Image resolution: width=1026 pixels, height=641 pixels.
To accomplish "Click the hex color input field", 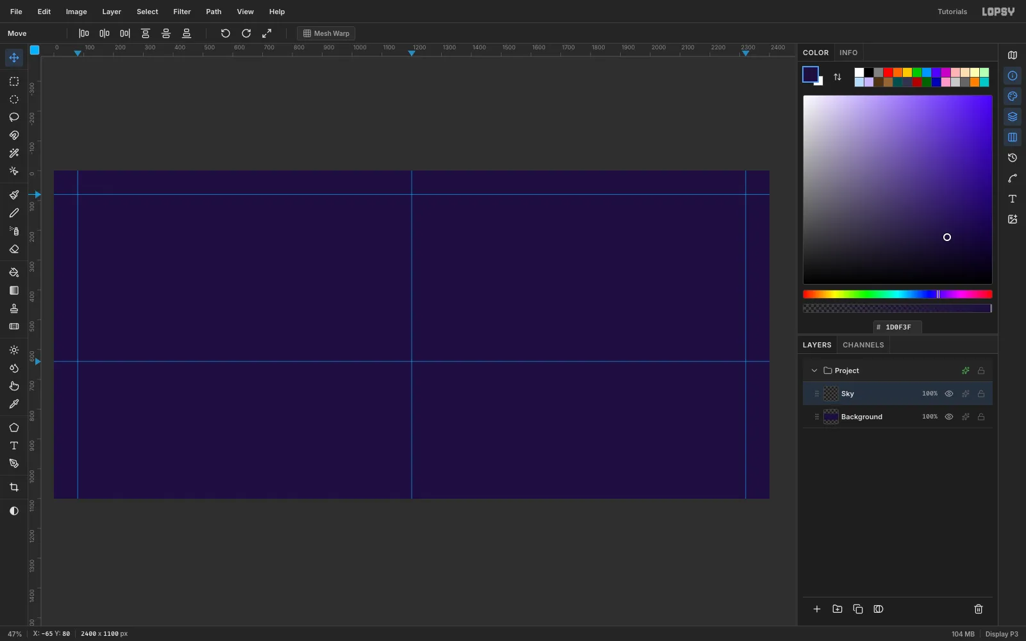I will pyautogui.click(x=898, y=327).
